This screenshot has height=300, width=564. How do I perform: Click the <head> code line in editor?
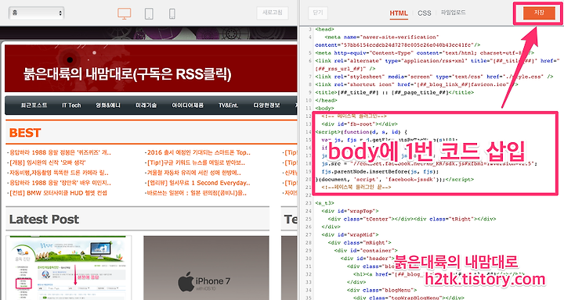point(325,29)
